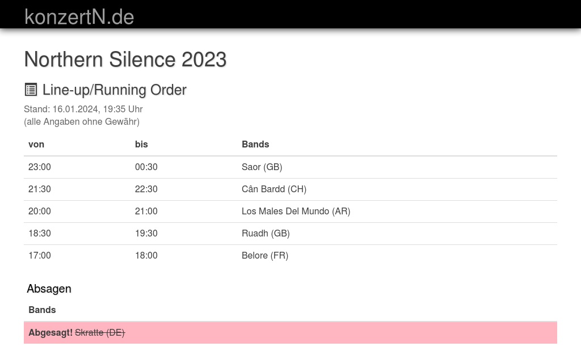This screenshot has width=581, height=355.
Task: Click the 23:00 start time cell
Action: pyautogui.click(x=40, y=167)
